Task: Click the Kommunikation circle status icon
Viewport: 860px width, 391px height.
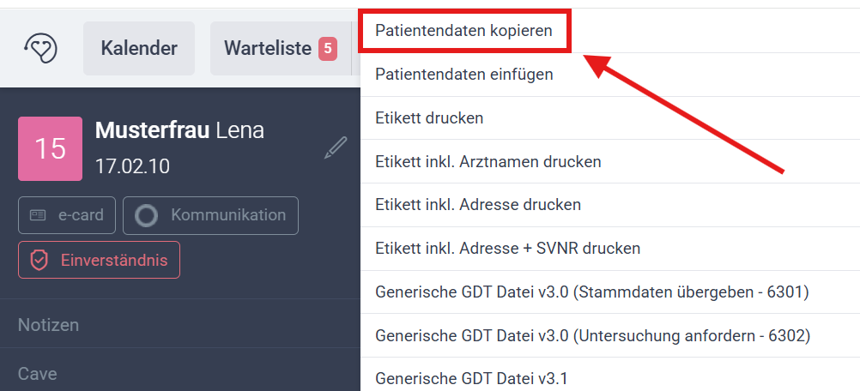Action: pos(147,215)
